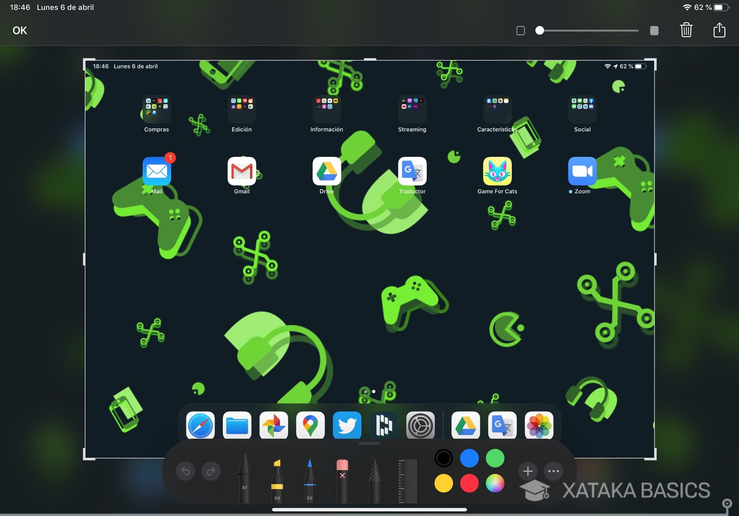Select the yellow highlighter tool

coord(276,479)
